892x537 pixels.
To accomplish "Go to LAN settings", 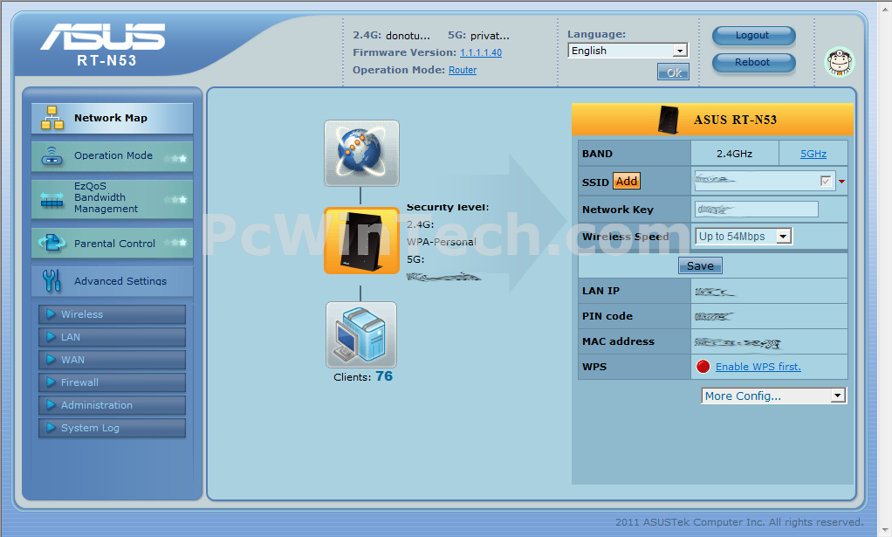I will [x=112, y=337].
